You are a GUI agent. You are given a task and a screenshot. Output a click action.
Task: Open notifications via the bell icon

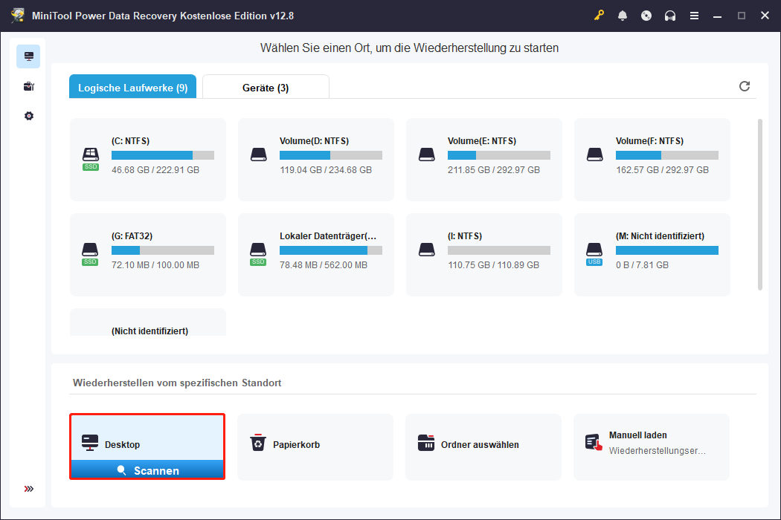(x=623, y=15)
